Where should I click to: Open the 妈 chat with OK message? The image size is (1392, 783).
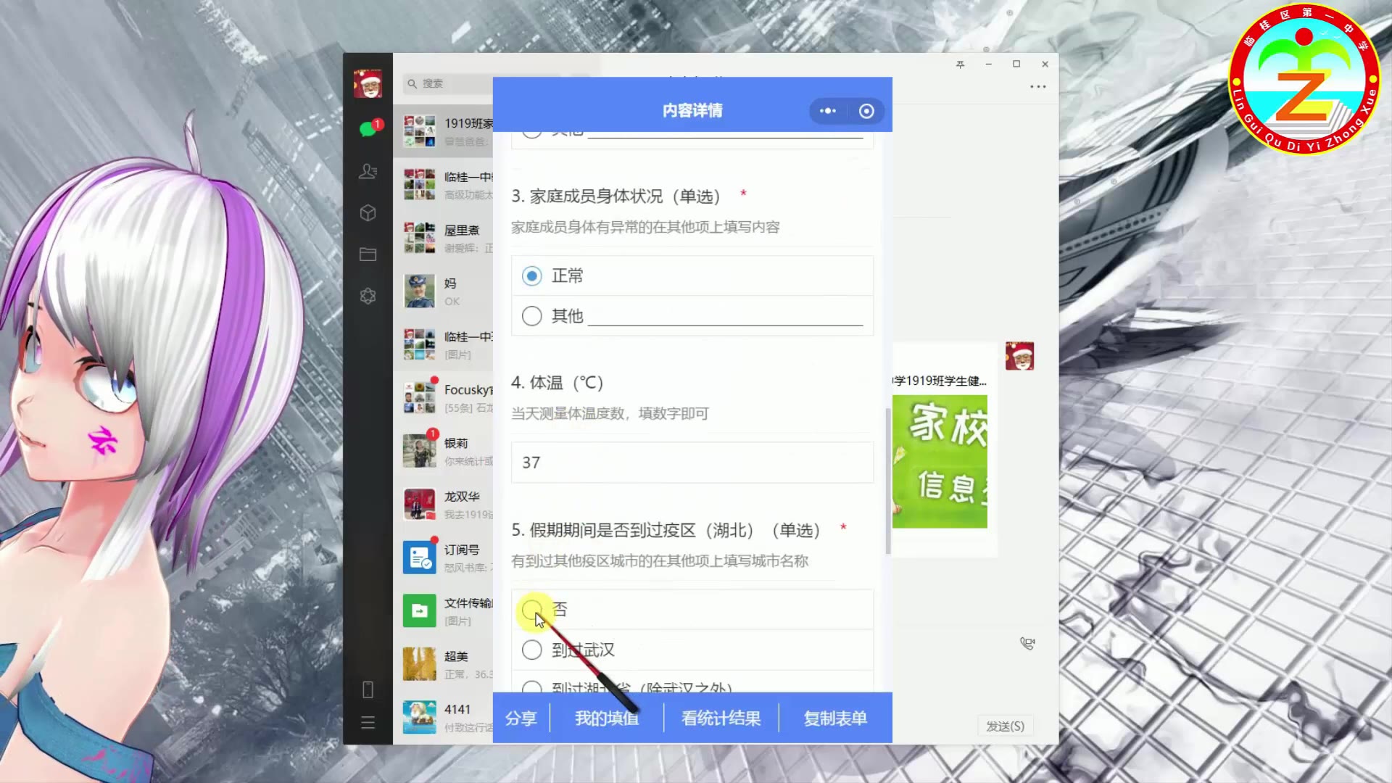(x=443, y=291)
